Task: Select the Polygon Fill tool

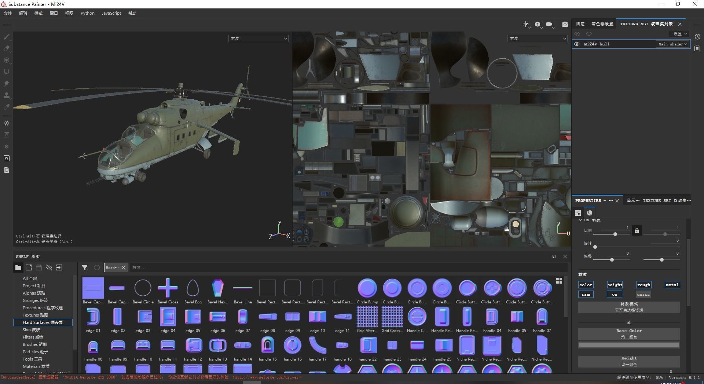Action: (x=7, y=72)
